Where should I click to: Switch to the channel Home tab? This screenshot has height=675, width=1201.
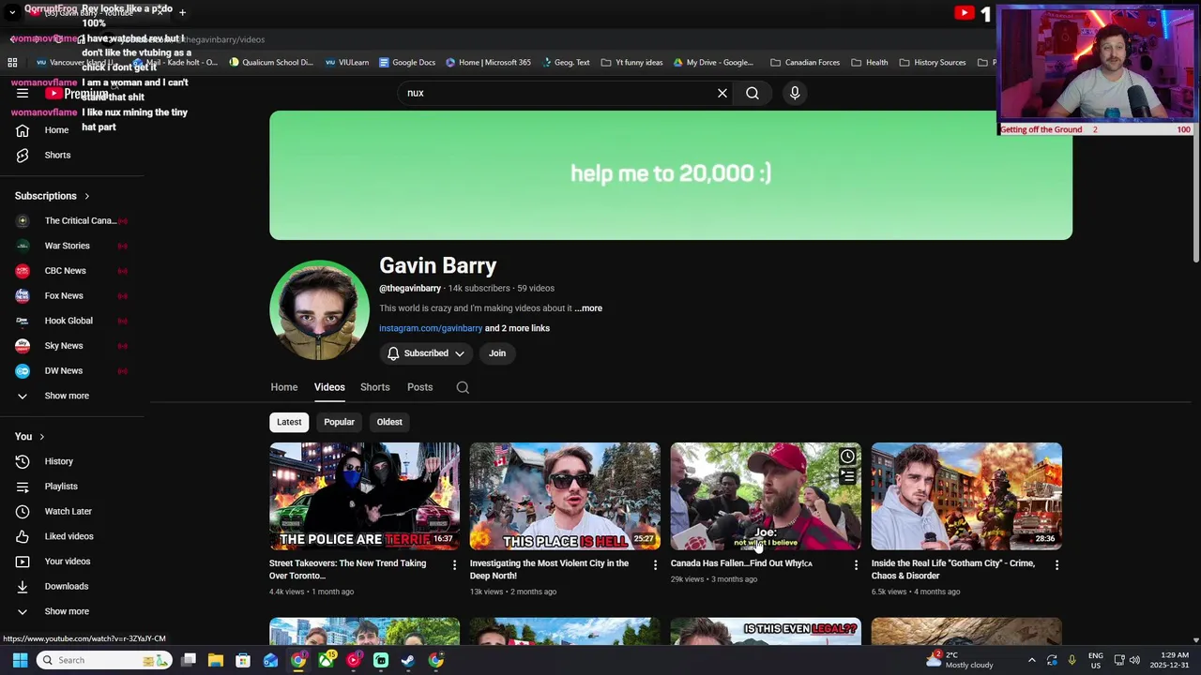click(284, 387)
